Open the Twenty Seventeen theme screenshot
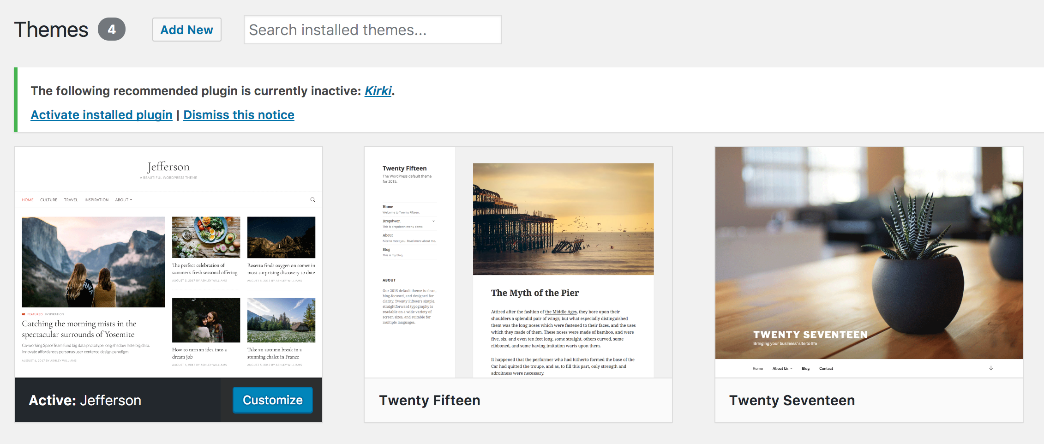This screenshot has height=444, width=1044. pyautogui.click(x=869, y=262)
